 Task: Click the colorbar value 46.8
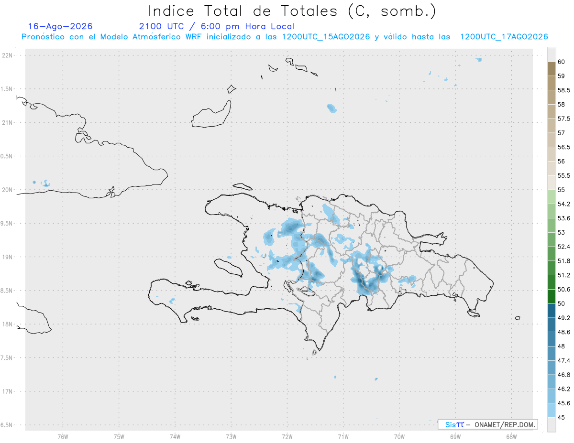(x=564, y=375)
